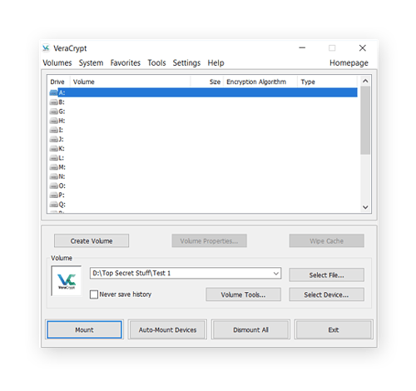Click the drive list scrollbar thumb
This screenshot has width=416, height=391.
[x=365, y=121]
